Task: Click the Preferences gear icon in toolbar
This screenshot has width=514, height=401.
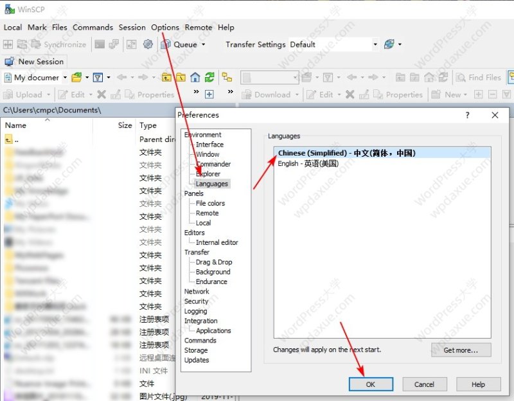Action: (x=148, y=44)
